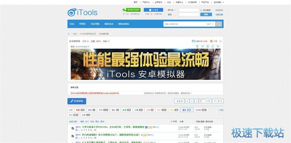Click VIP club in the top bar
The height and width of the screenshot is (143, 291).
(192, 2)
